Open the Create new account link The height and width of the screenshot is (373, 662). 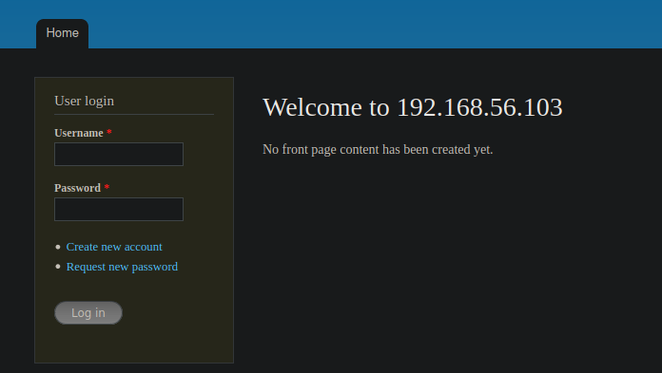click(x=114, y=247)
